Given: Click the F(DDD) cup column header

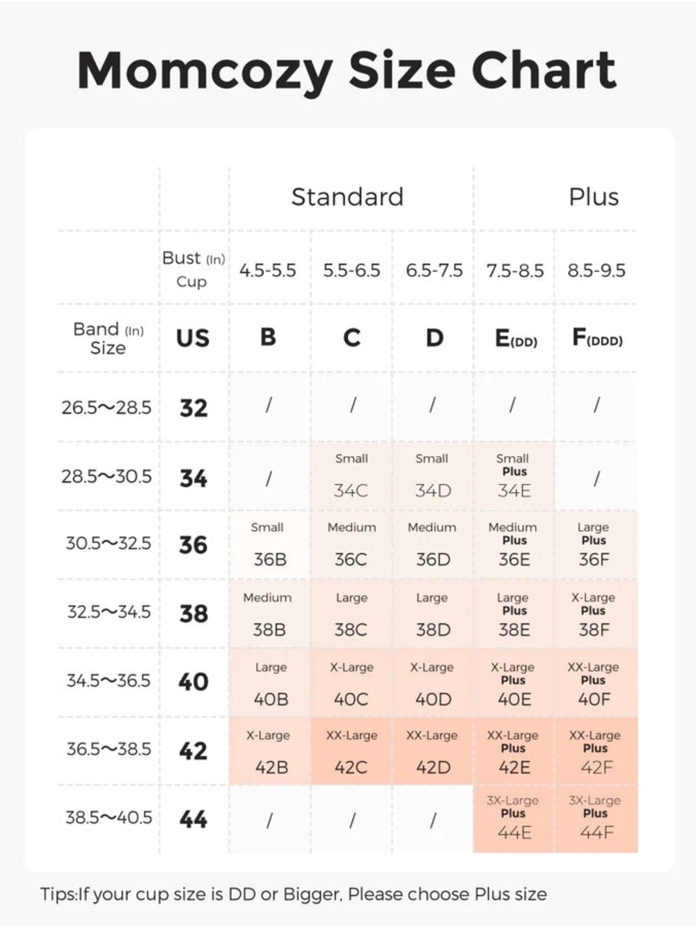Looking at the screenshot, I should pos(597,338).
